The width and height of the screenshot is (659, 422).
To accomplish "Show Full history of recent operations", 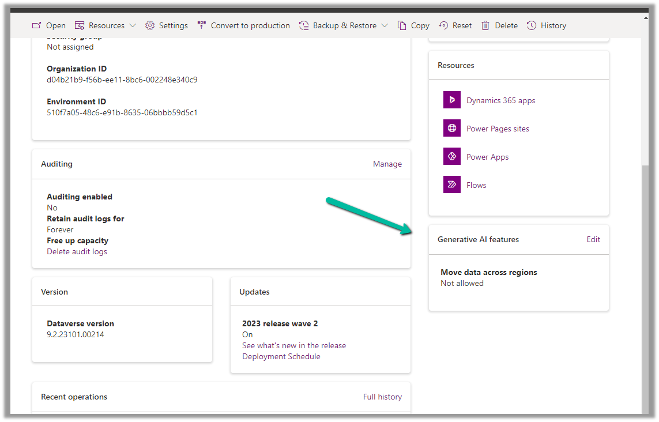I will pos(382,397).
